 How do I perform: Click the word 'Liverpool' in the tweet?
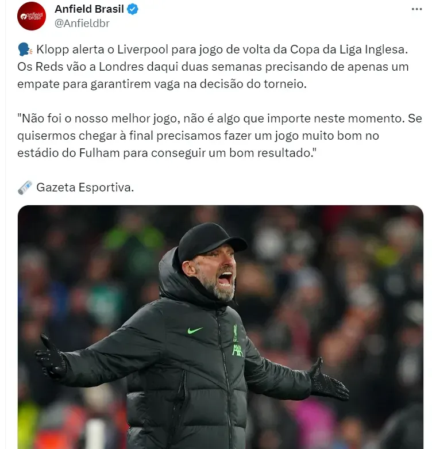[143, 49]
